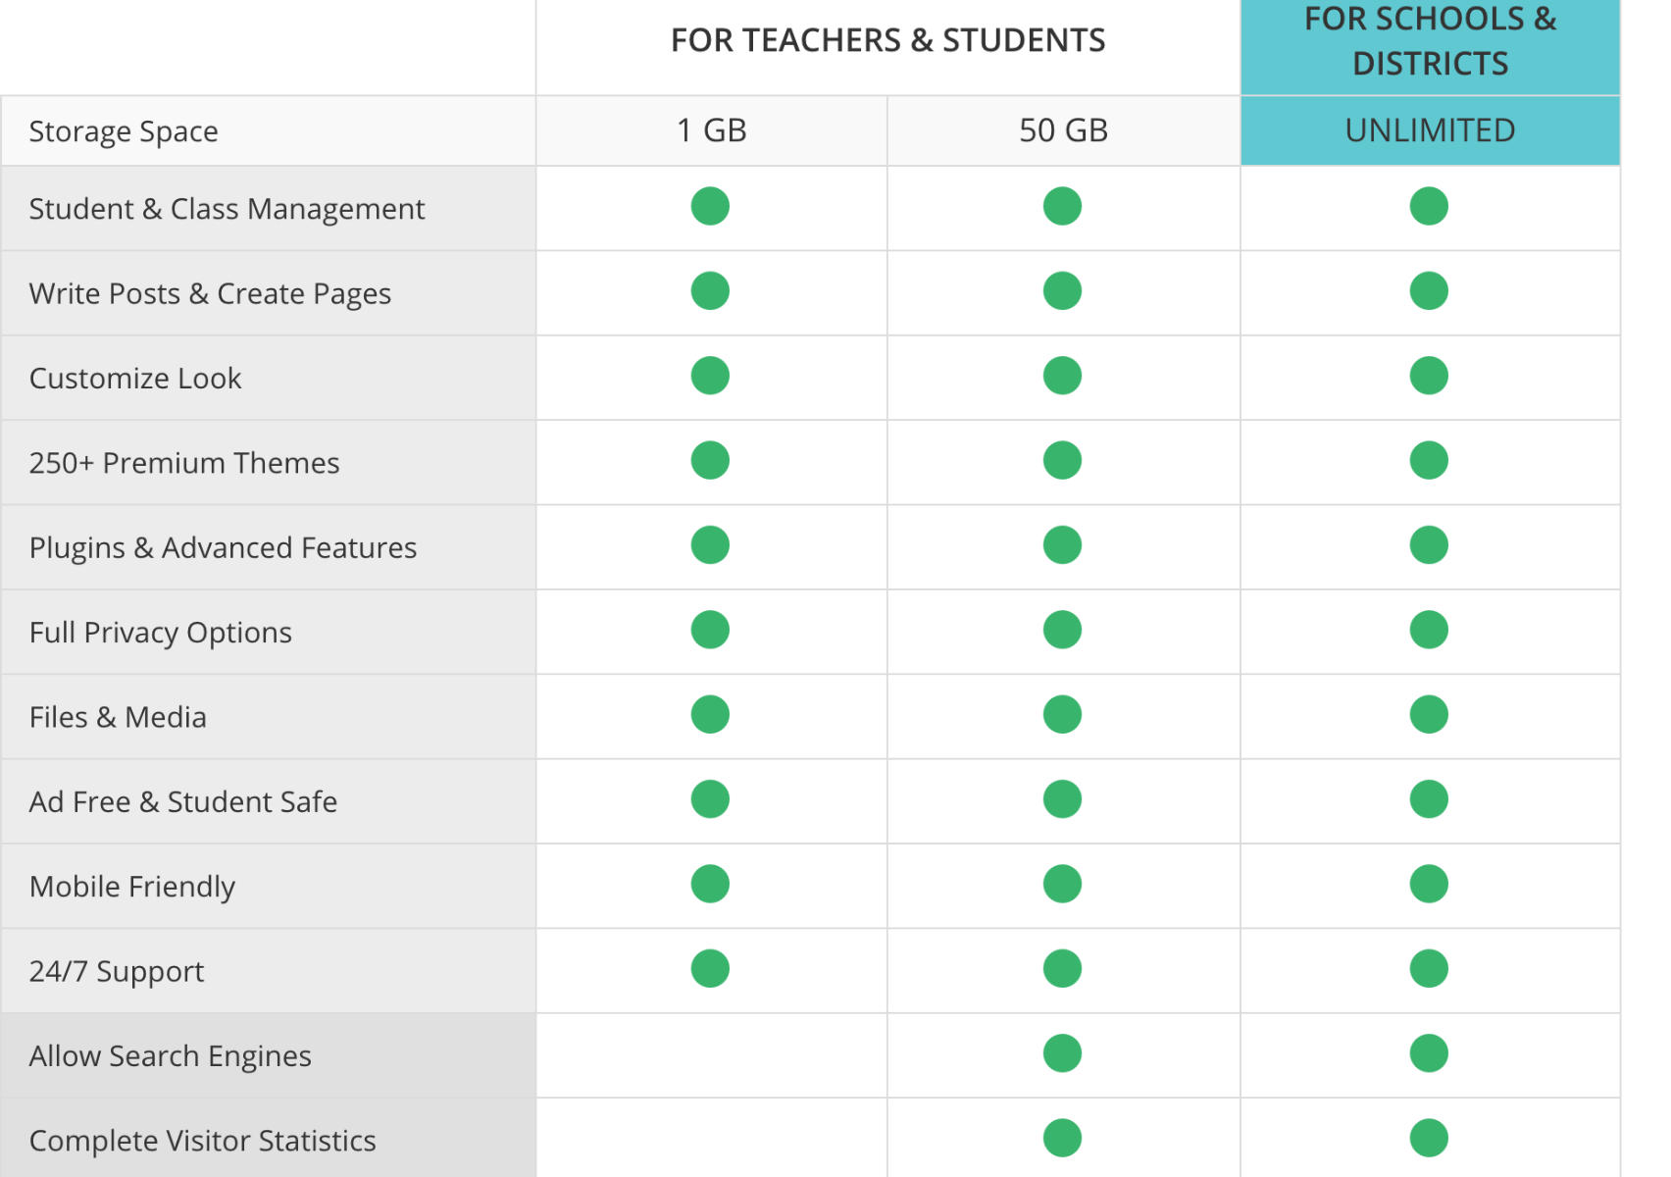Click 50 GB dot for Plugins & Advanced Features
The width and height of the screenshot is (1671, 1177).
[1062, 545]
